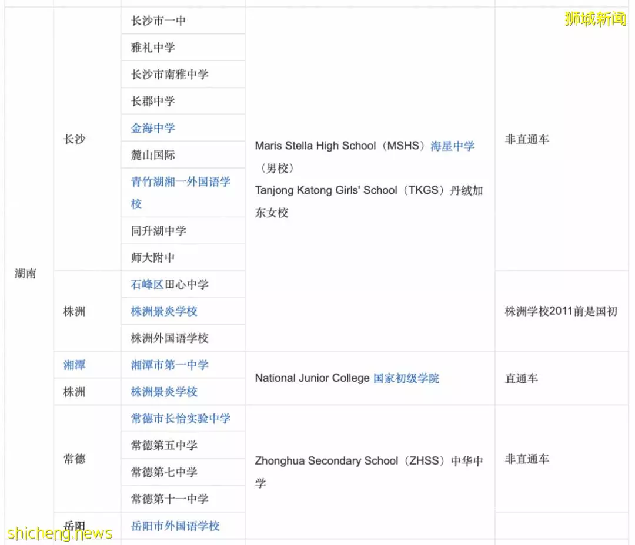Click 非直通车 in the 常德 row
The width and height of the screenshot is (635, 545).
tap(527, 459)
